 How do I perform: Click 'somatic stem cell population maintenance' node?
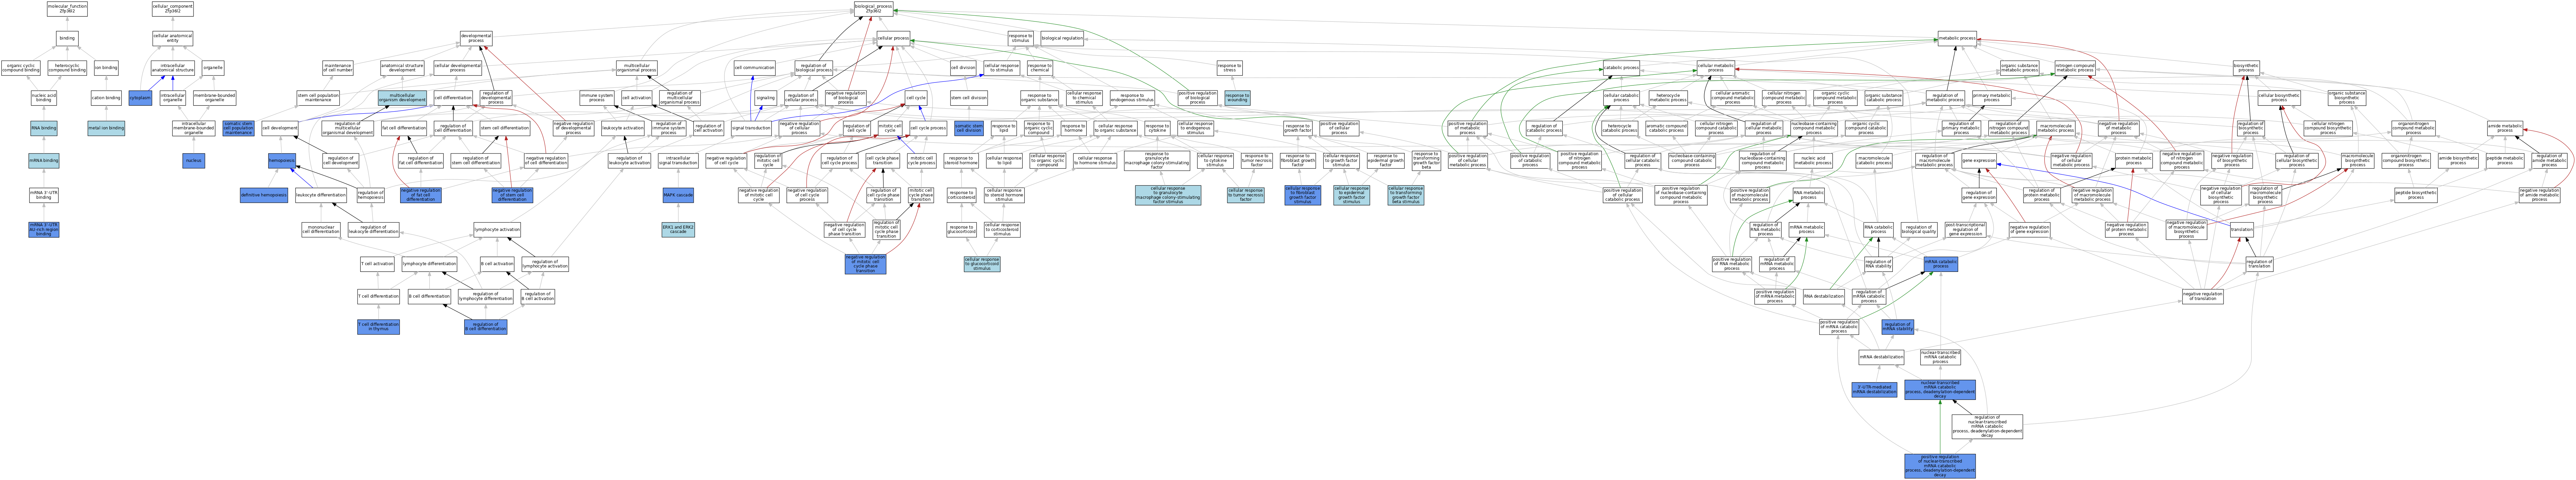(238, 128)
